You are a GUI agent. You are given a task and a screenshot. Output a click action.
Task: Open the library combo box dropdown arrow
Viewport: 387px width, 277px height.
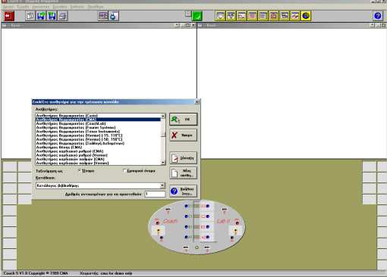162,185
